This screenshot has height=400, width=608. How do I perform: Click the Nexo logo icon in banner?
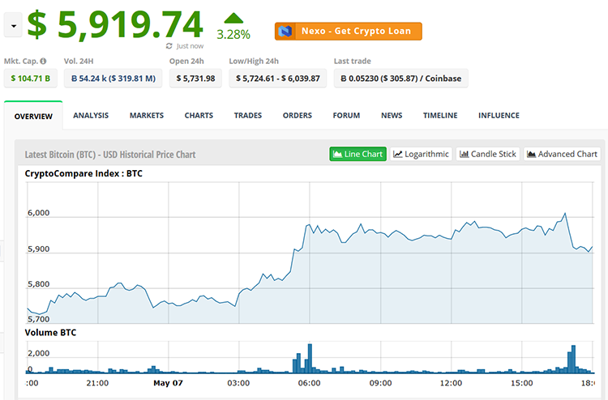coord(285,31)
